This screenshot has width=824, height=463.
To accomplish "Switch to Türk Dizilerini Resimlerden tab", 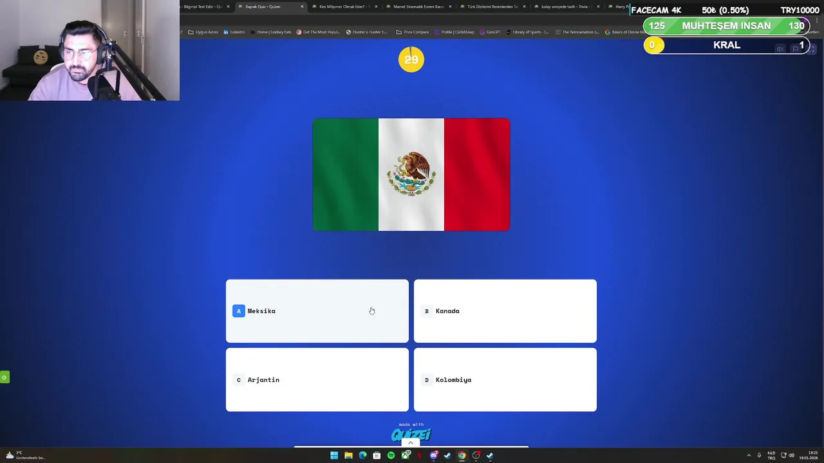I will [x=493, y=6].
